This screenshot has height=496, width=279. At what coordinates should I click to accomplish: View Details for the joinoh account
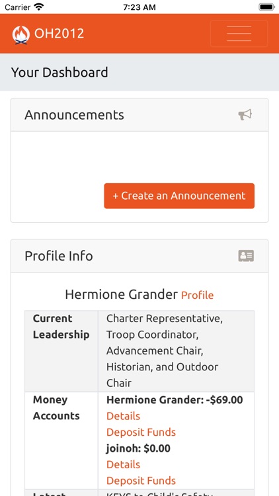(123, 464)
